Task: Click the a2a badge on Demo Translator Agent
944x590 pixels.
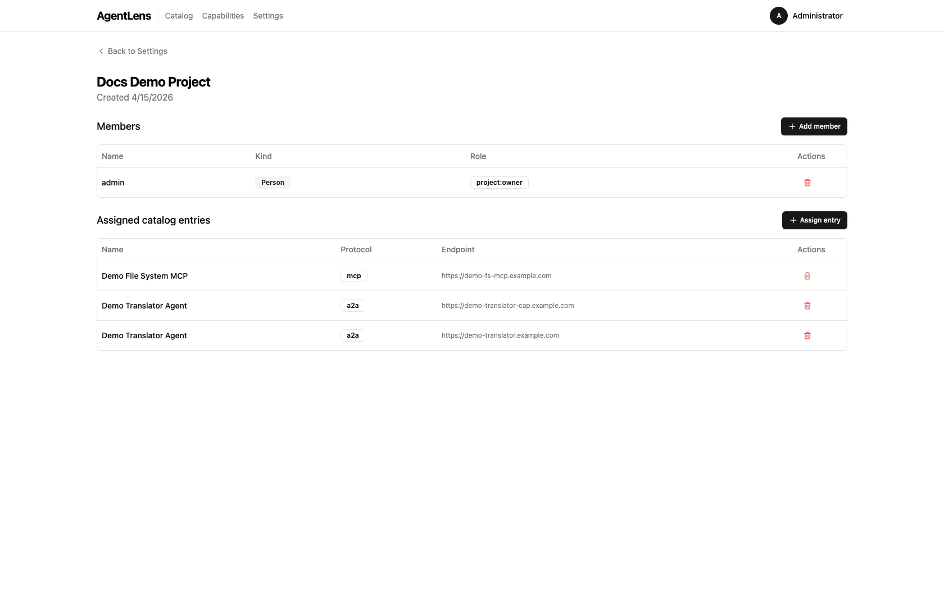Action: coord(352,305)
